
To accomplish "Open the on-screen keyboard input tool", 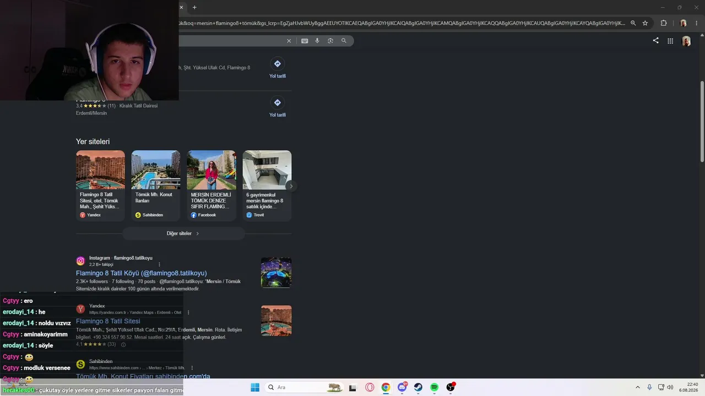I will tap(305, 41).
